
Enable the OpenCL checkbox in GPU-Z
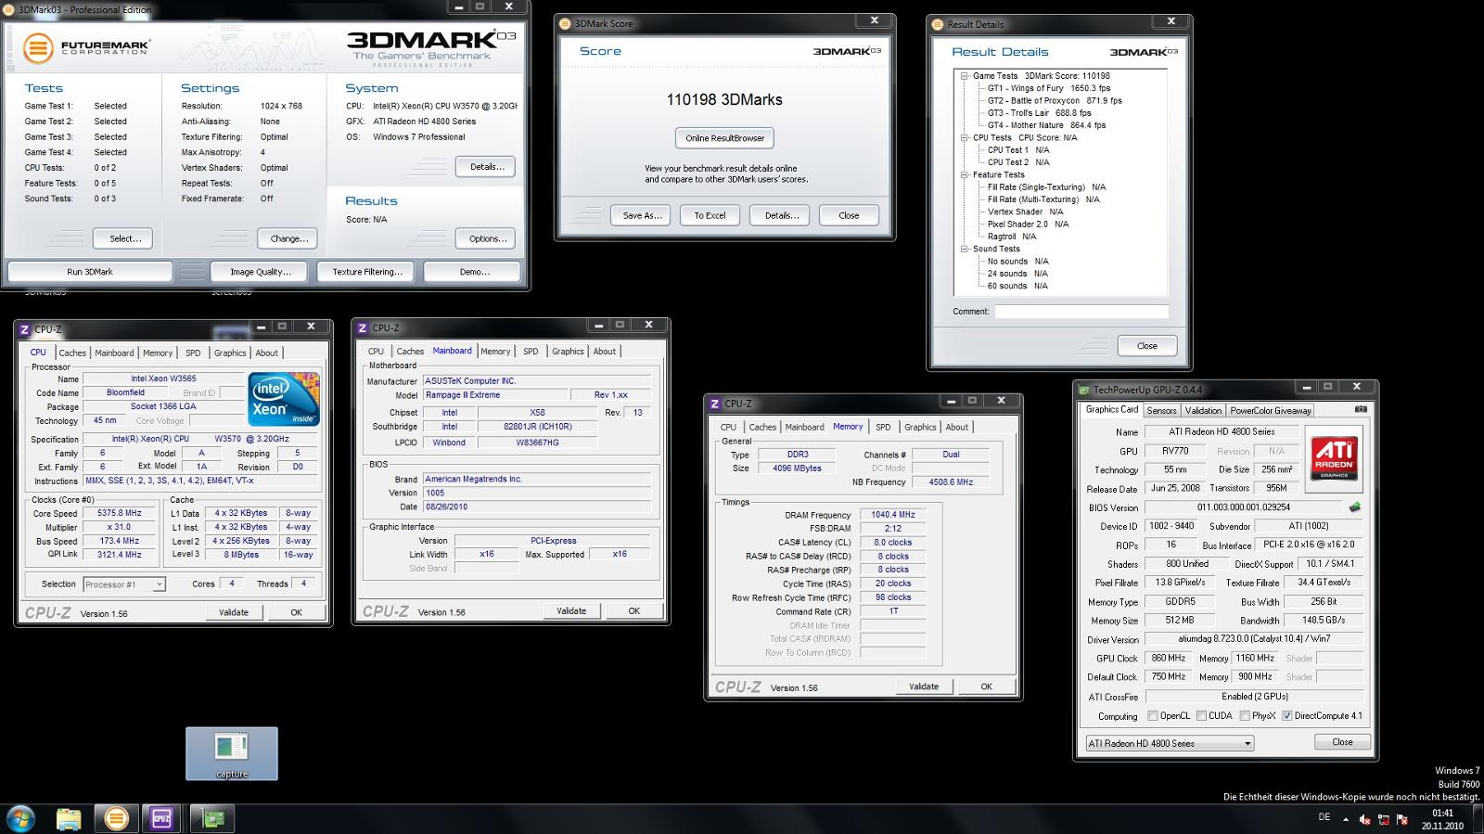click(x=1153, y=715)
